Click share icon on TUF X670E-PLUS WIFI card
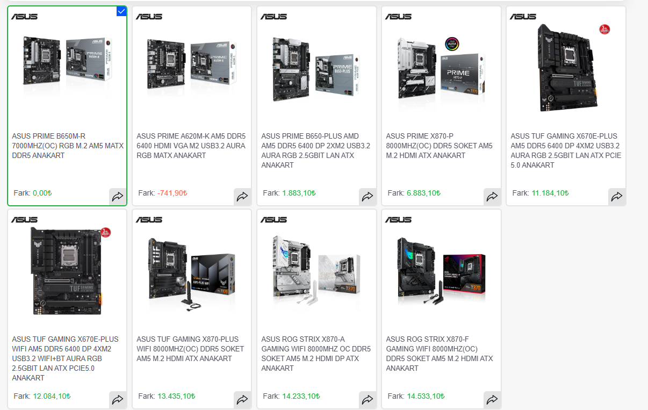This screenshot has height=410, width=648. click(x=118, y=399)
